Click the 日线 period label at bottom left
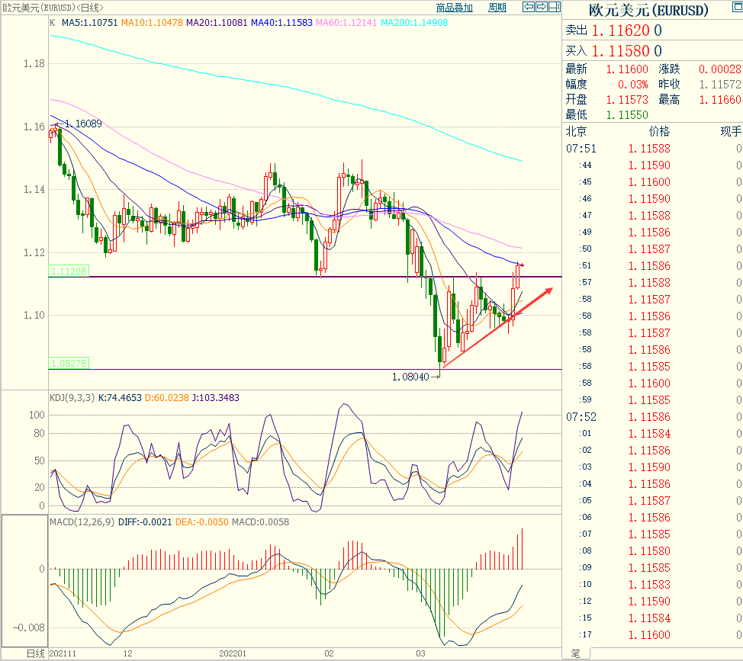Screen dimensions: 743x661 35,653
